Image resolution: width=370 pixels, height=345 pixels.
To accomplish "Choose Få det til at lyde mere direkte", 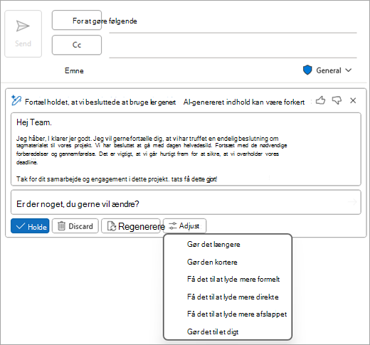I will 233,297.
